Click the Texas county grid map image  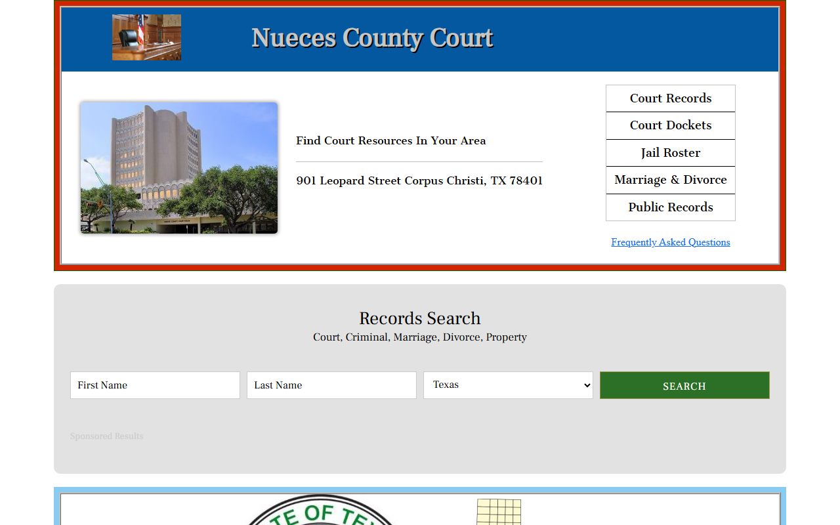coord(499,512)
